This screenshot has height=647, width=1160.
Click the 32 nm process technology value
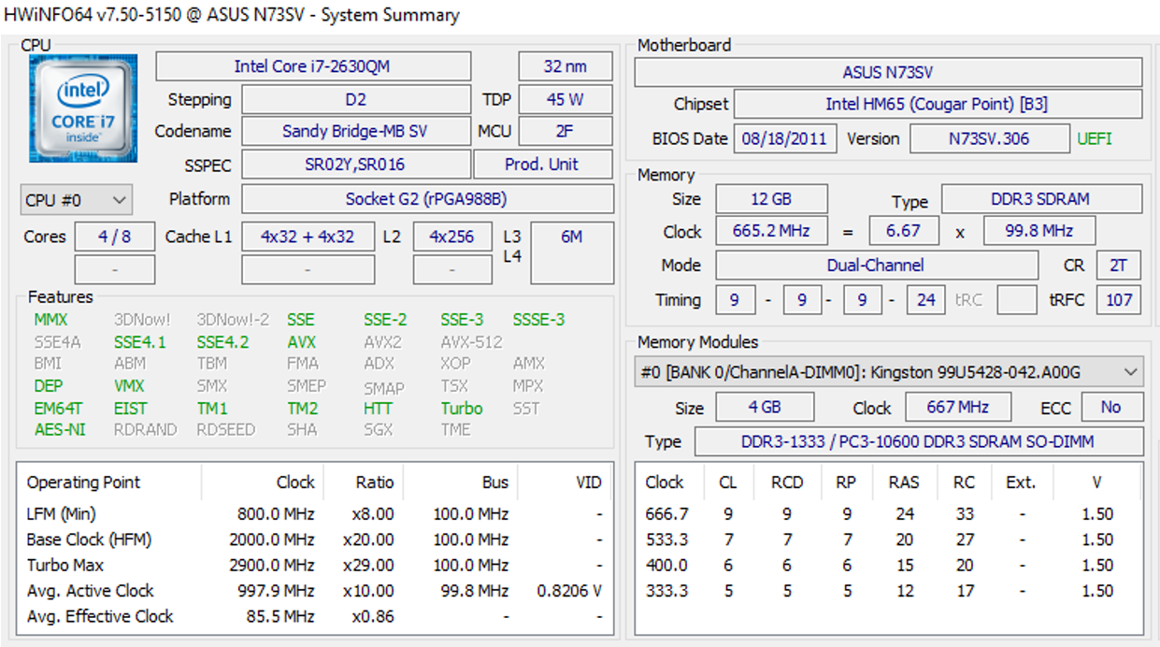click(566, 66)
